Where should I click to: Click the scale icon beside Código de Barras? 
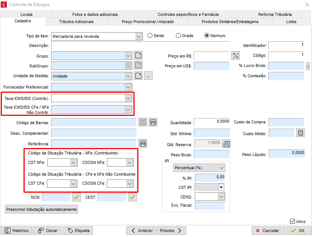click(143, 122)
